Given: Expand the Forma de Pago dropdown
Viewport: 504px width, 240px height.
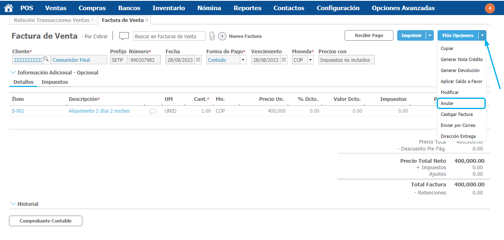Looking at the screenshot, I should [243, 60].
